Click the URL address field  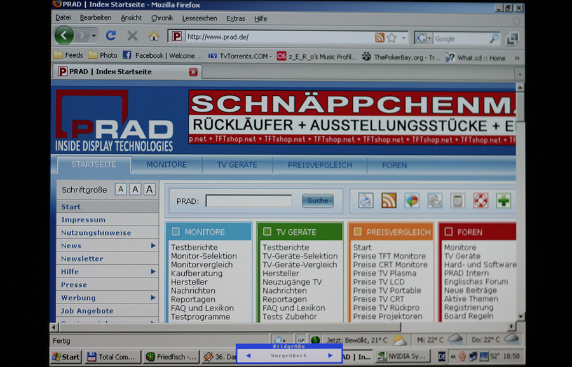click(x=280, y=37)
